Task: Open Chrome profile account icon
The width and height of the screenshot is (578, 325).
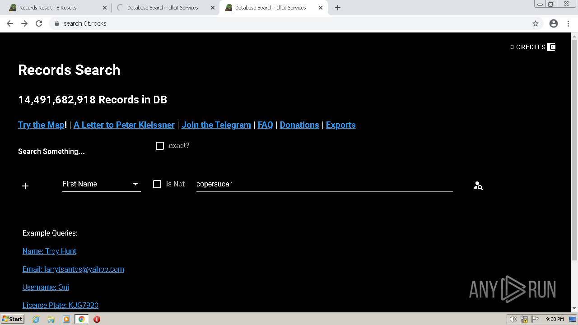Action: click(554, 23)
